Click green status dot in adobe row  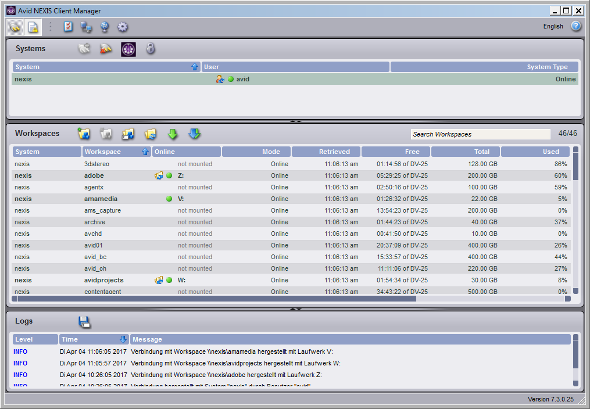169,175
